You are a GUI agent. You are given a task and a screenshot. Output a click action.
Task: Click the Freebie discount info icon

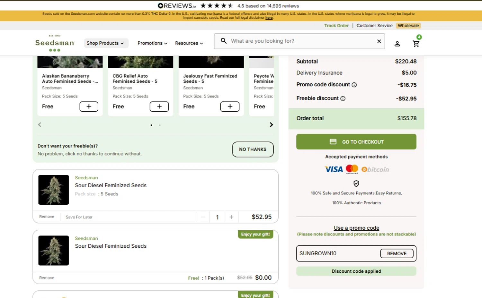pyautogui.click(x=343, y=98)
